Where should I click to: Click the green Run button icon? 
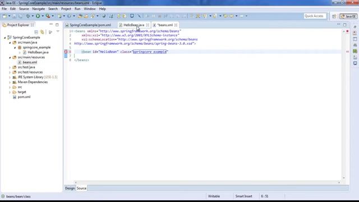click(38, 16)
